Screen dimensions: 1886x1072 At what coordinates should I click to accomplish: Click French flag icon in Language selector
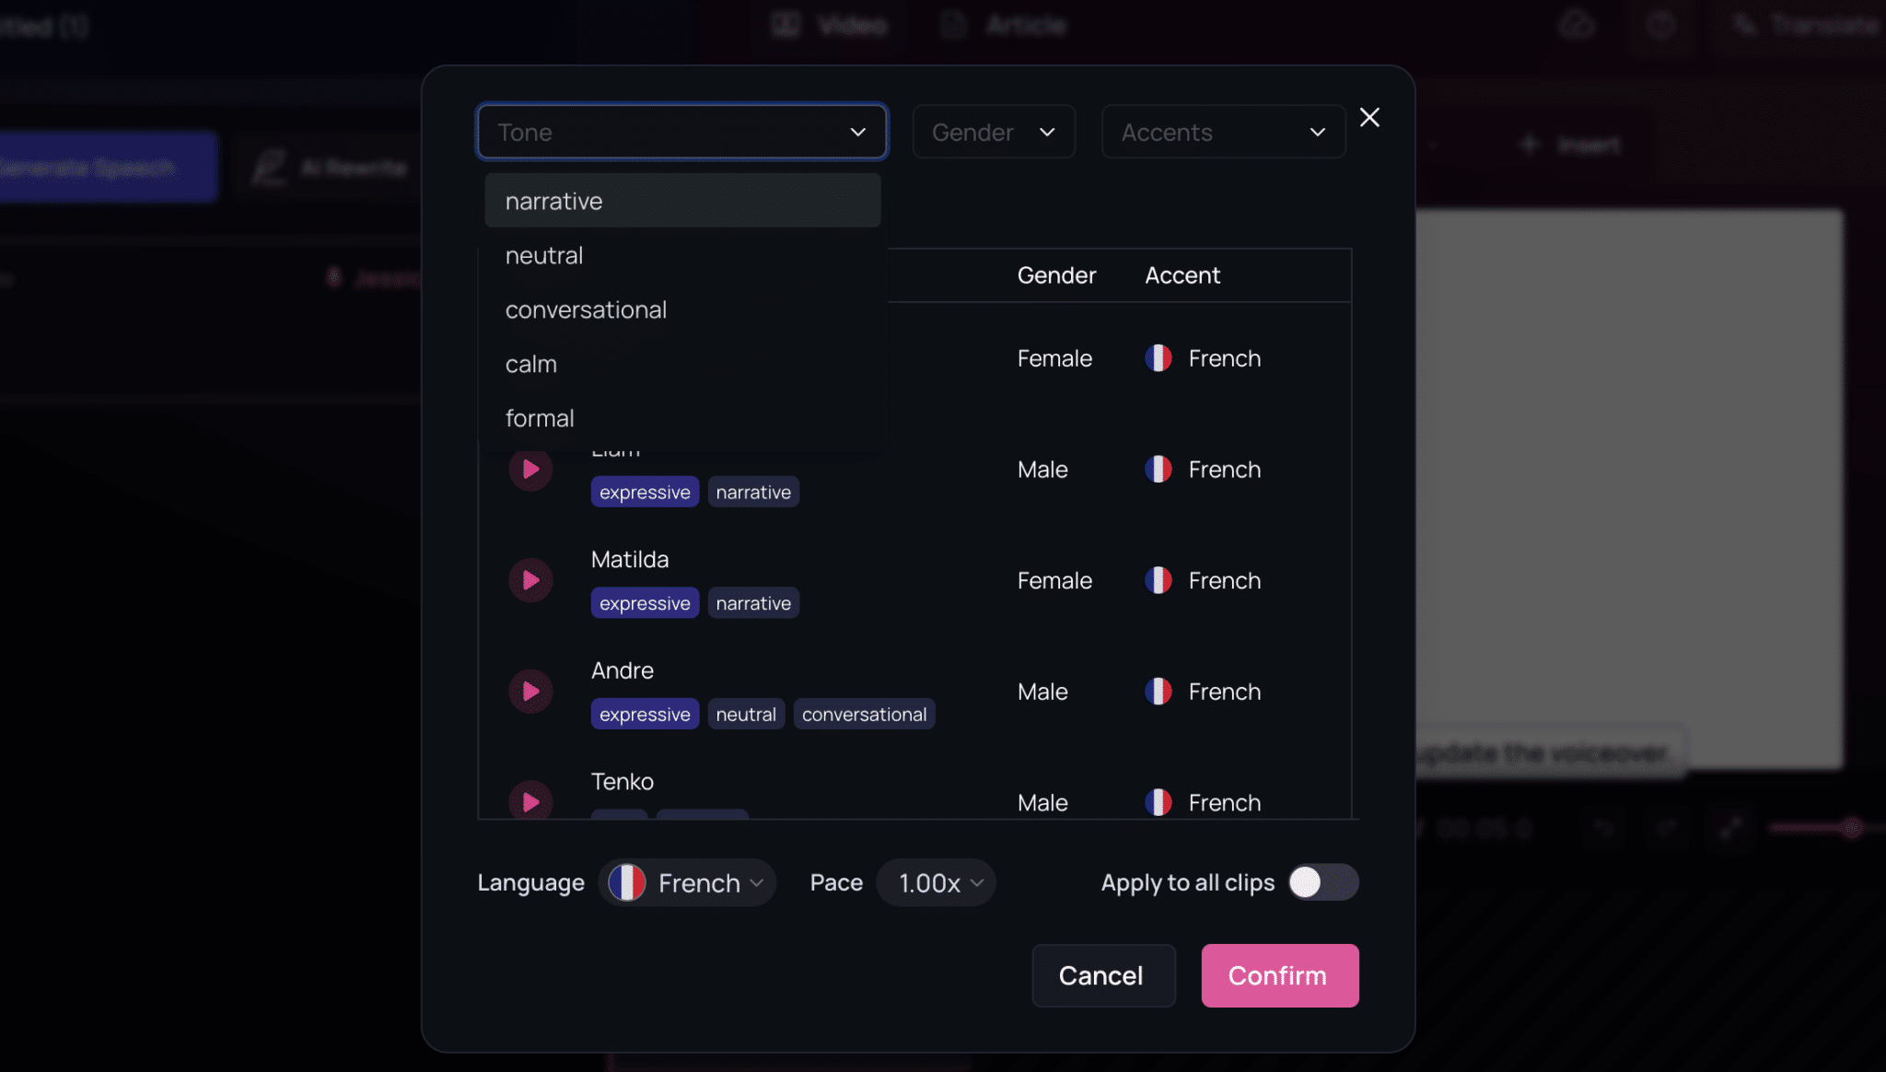click(627, 882)
